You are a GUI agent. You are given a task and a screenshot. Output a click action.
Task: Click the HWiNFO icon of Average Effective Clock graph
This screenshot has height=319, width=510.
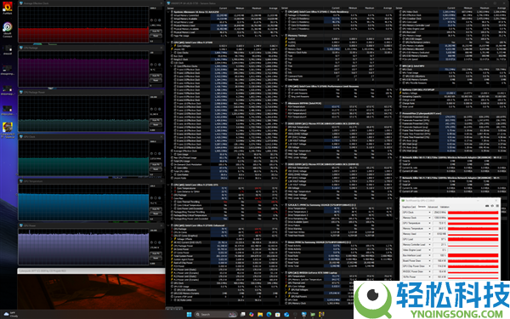[20, 3]
